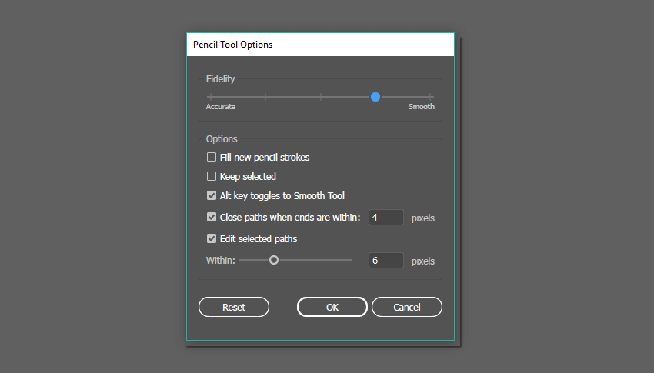Set Fidelity to the Accurate end tick
The image size is (654, 373).
209,97
